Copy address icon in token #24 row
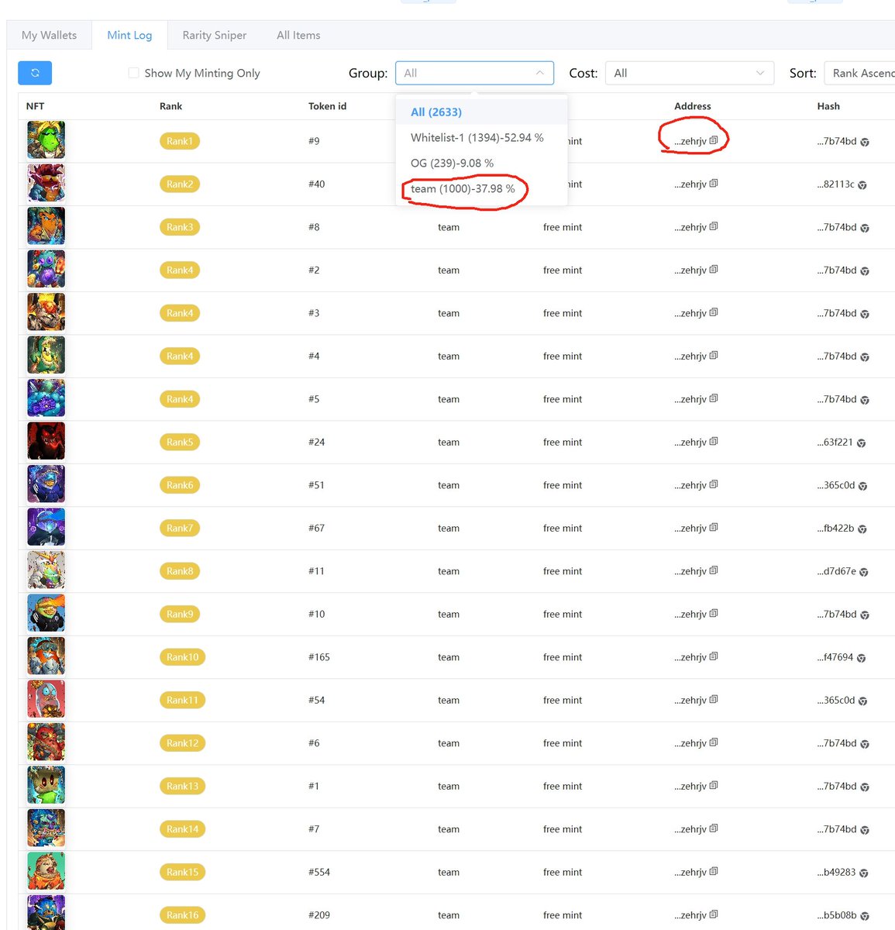Image resolution: width=895 pixels, height=930 pixels. click(x=714, y=442)
